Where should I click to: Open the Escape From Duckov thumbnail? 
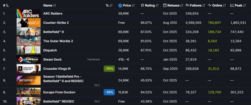[x=29, y=92]
